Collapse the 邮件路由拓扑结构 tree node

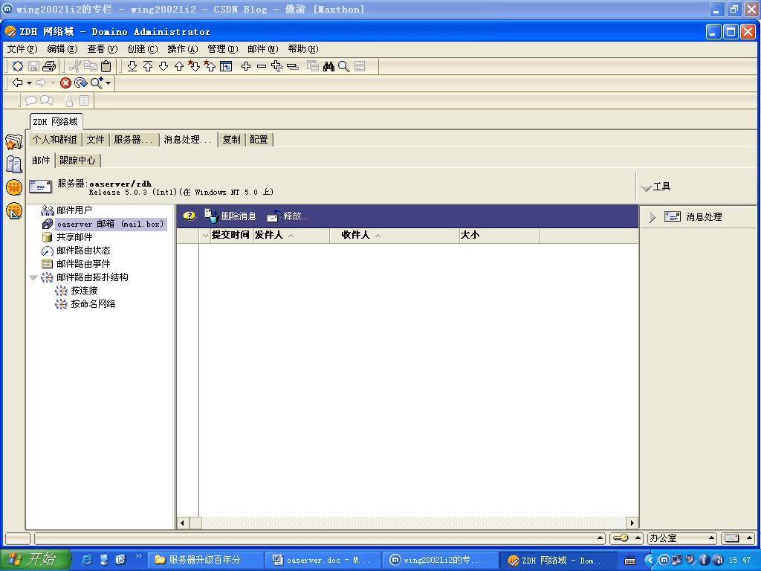point(33,278)
